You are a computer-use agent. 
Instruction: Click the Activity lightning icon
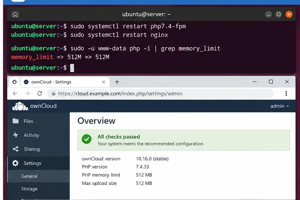[16, 135]
